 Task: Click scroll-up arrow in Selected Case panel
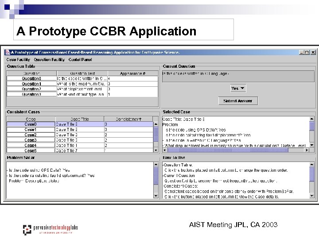pos(311,119)
